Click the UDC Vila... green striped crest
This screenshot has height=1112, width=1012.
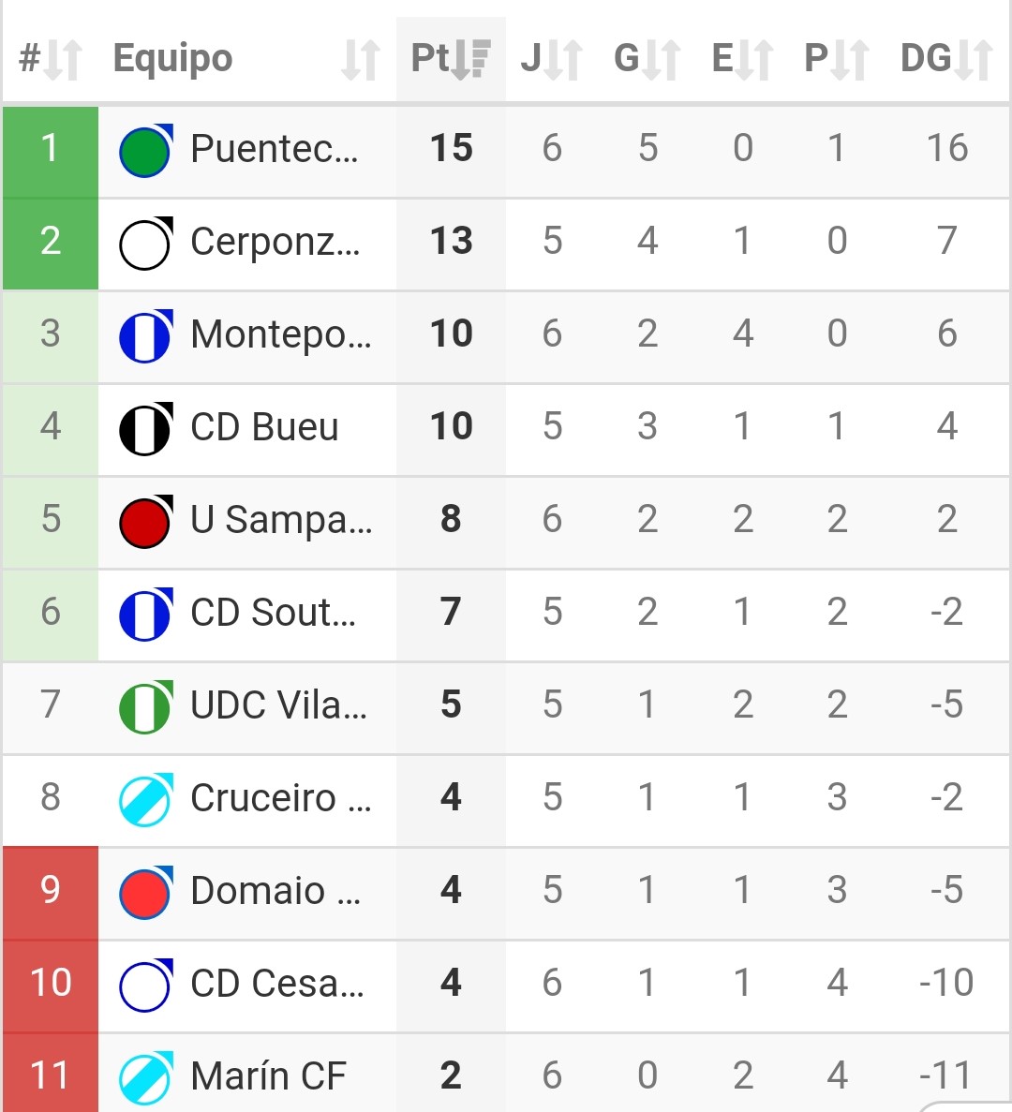(145, 707)
